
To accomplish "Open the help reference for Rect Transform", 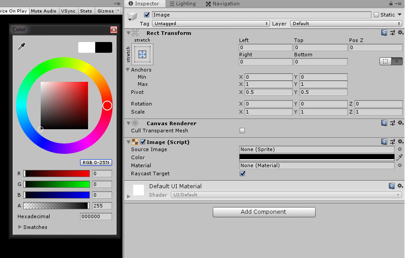I will coord(384,32).
